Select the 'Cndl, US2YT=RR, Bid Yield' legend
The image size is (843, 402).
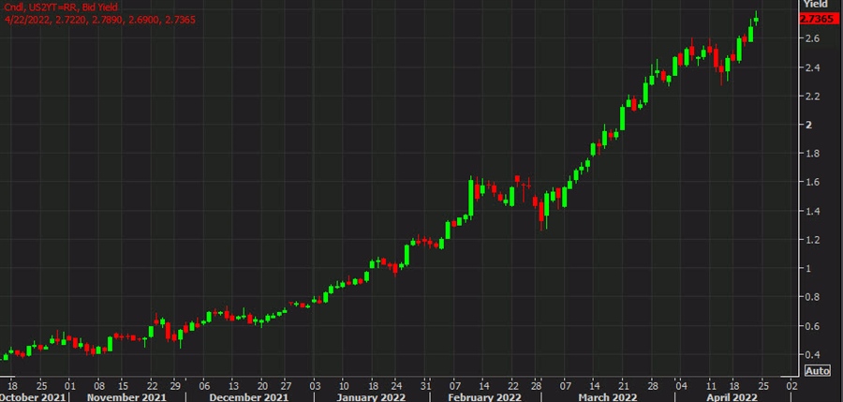click(61, 7)
